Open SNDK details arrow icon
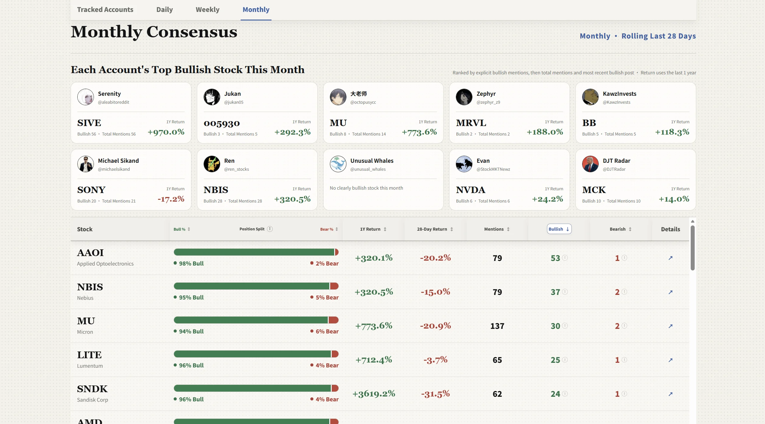 click(670, 394)
